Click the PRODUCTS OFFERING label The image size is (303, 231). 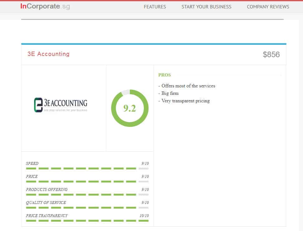47,190
